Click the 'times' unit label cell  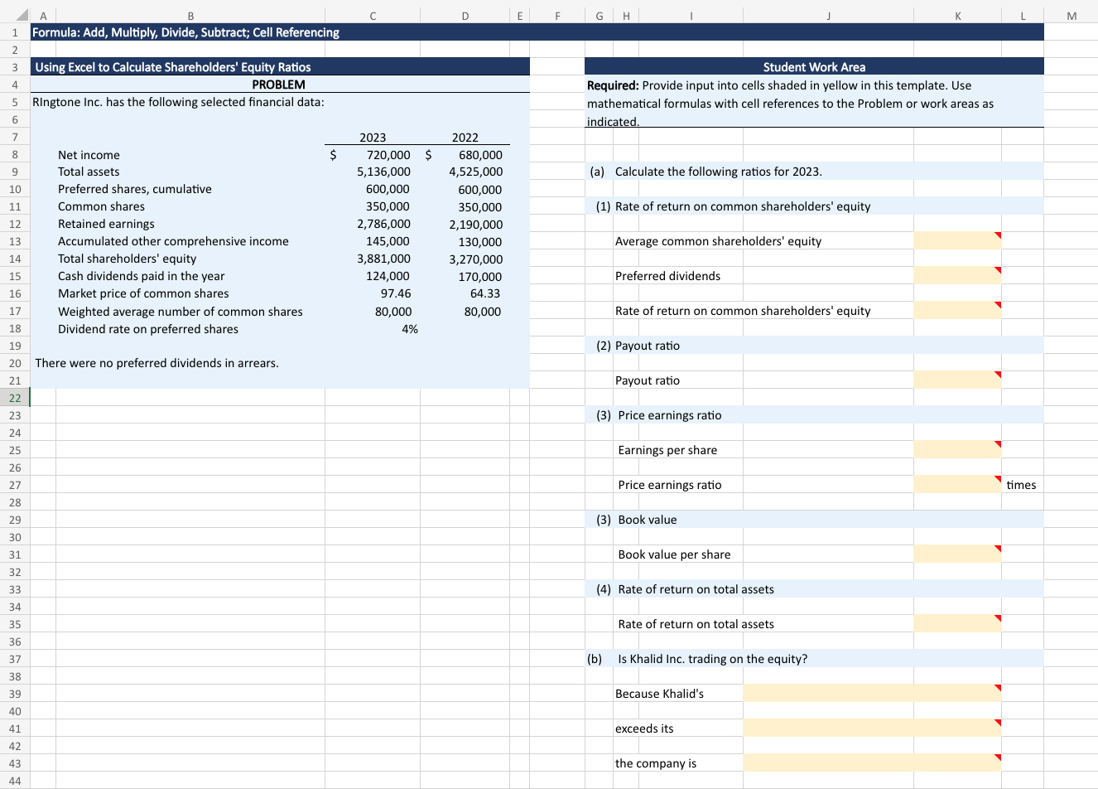click(1022, 485)
